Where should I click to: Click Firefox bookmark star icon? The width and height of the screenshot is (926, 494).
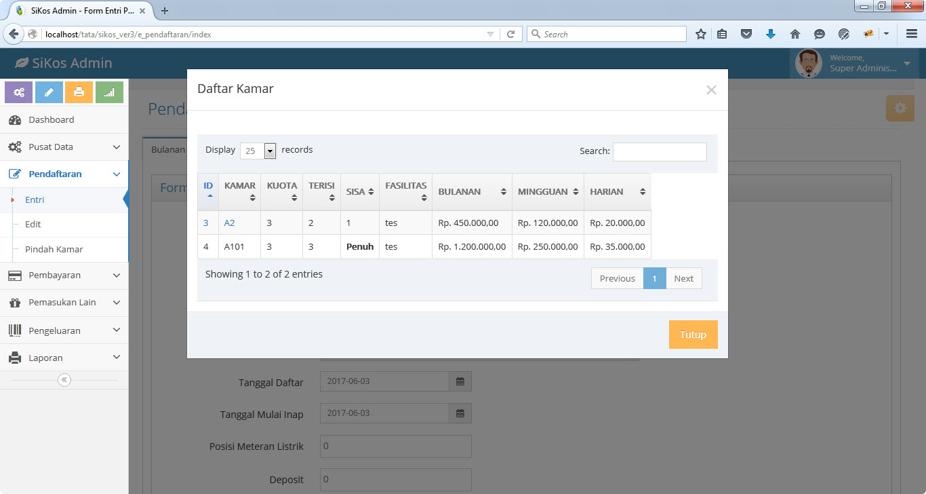tap(701, 34)
